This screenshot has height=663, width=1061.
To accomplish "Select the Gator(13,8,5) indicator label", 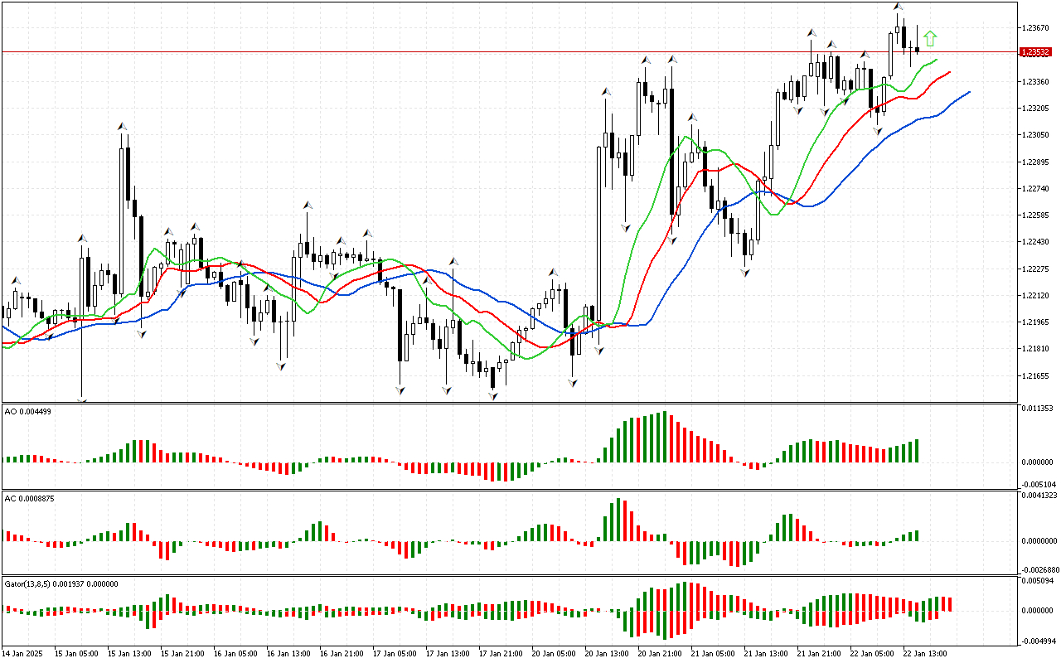I will pyautogui.click(x=61, y=583).
